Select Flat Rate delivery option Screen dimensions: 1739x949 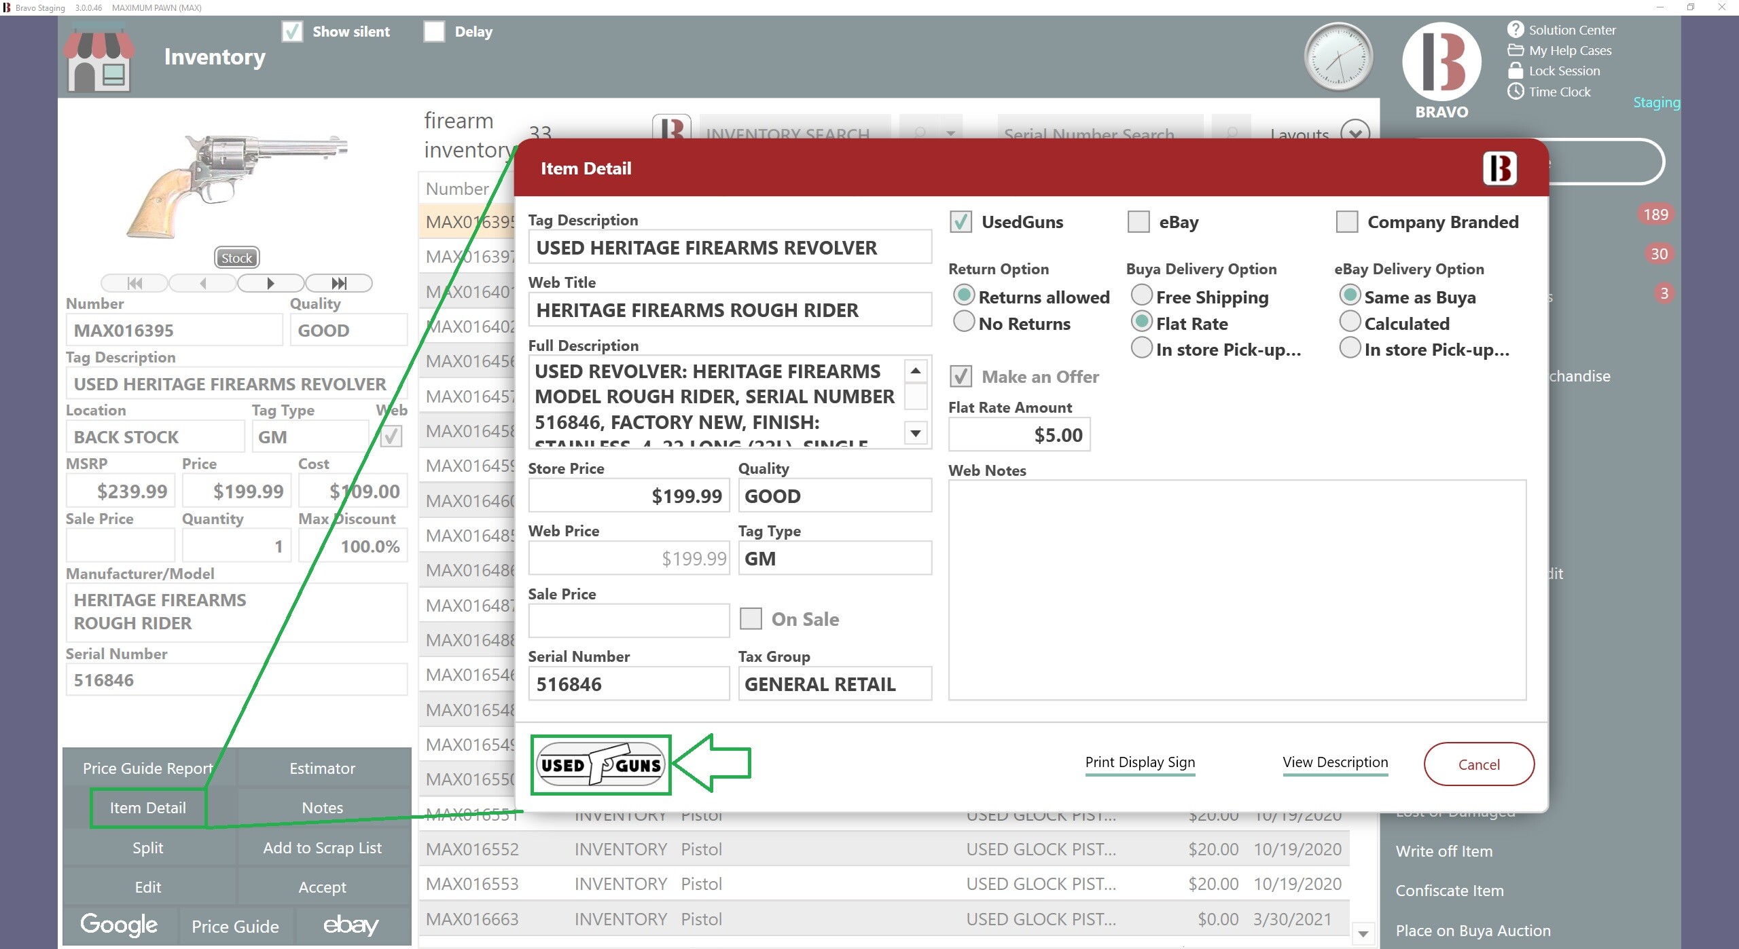[1141, 322]
